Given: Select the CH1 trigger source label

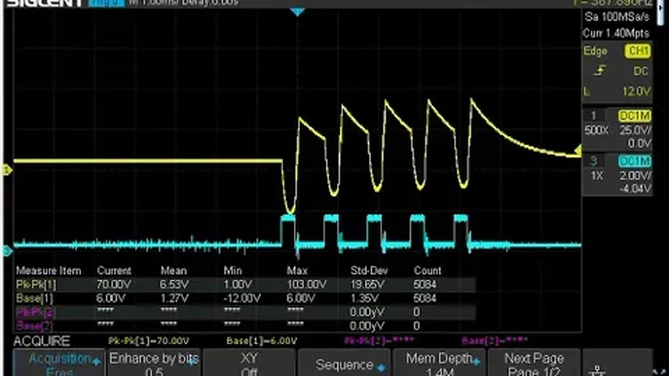Looking at the screenshot, I should 637,51.
